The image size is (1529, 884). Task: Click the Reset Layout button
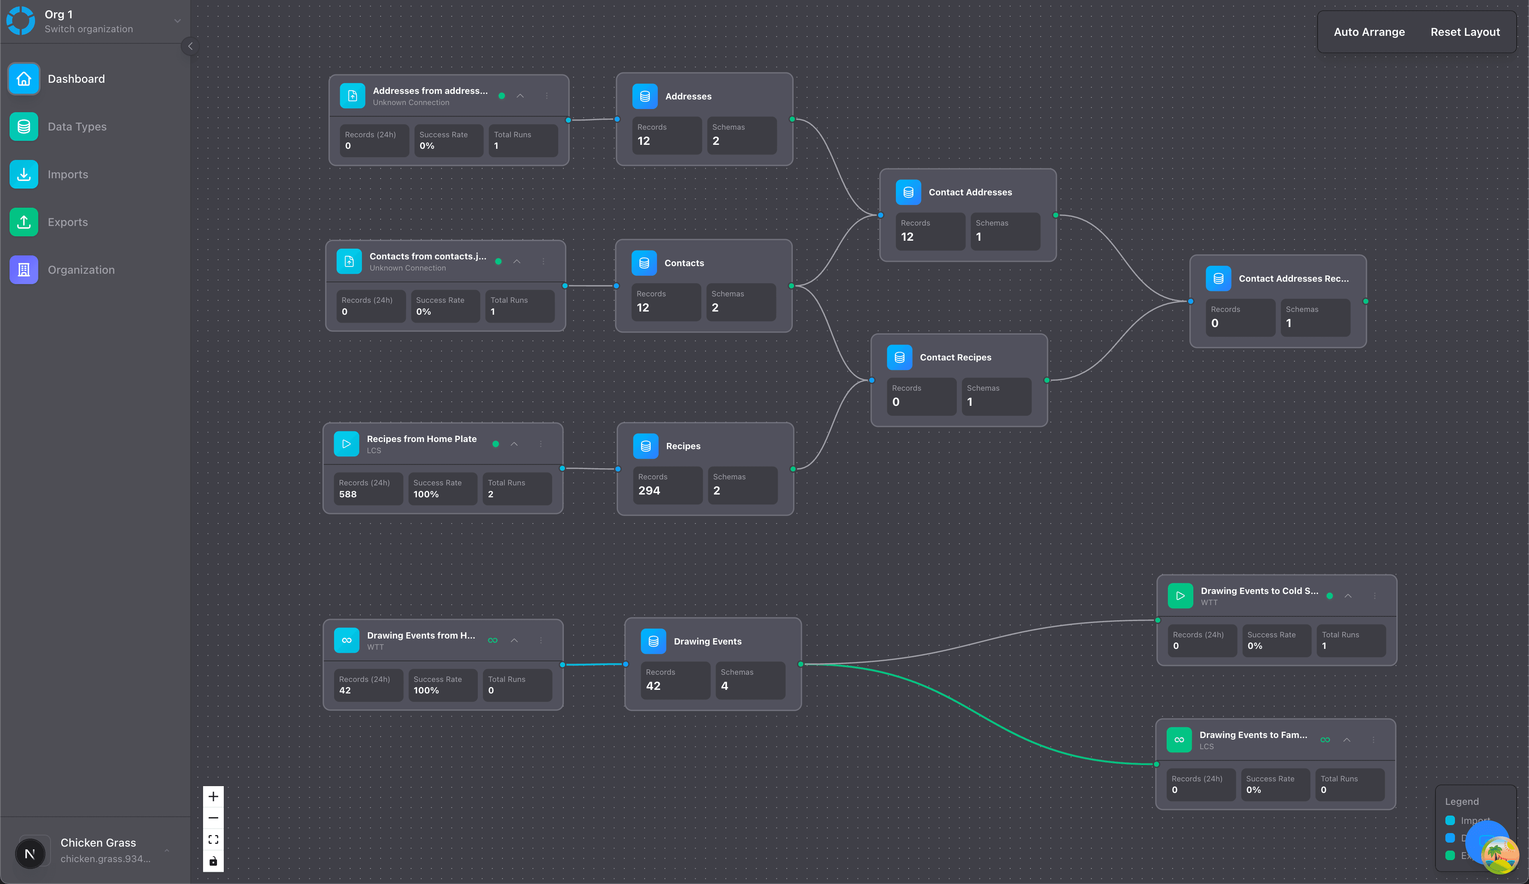point(1465,31)
